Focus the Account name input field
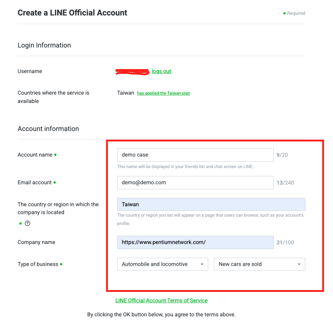Image resolution: width=333 pixels, height=325 pixels. pos(195,155)
